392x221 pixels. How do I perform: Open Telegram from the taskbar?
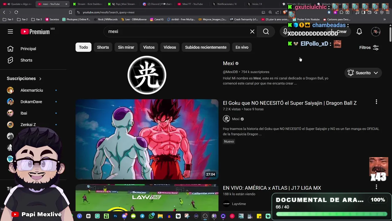pyautogui.click(x=142, y=216)
